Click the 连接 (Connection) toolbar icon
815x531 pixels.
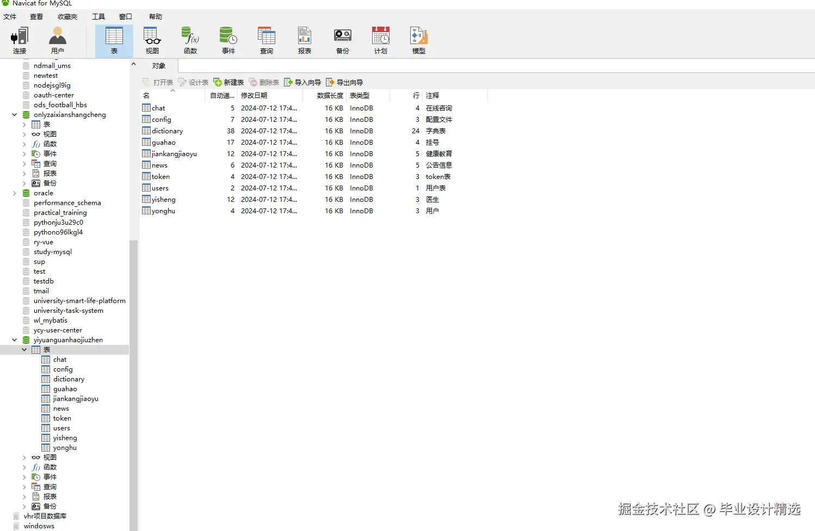tap(20, 41)
